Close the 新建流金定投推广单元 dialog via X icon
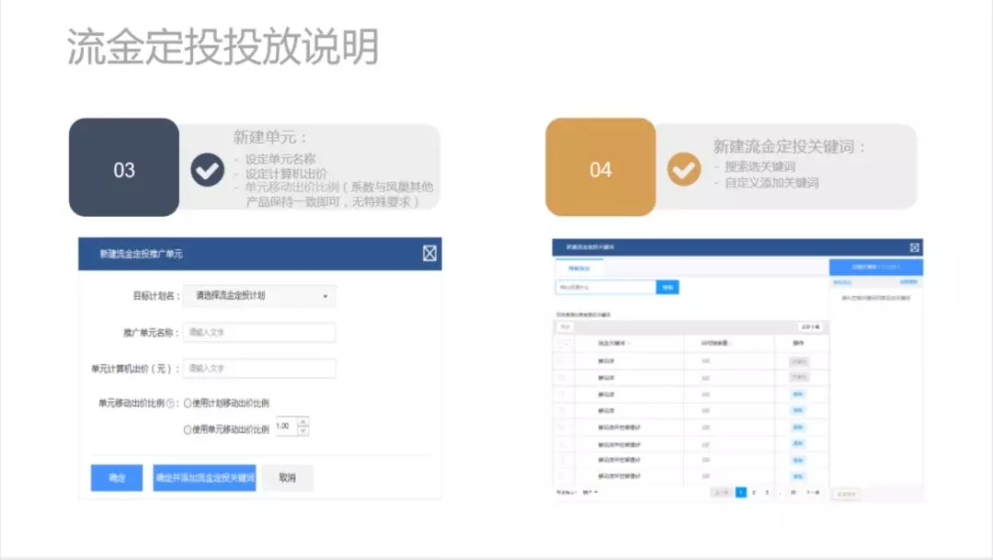993x560 pixels. pyautogui.click(x=428, y=253)
